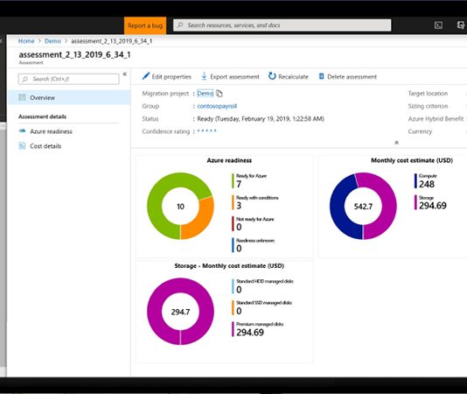Screen dimensions: 467x394
Task: Click the Azure Hybrid Benefit label
Action: [x=436, y=119]
